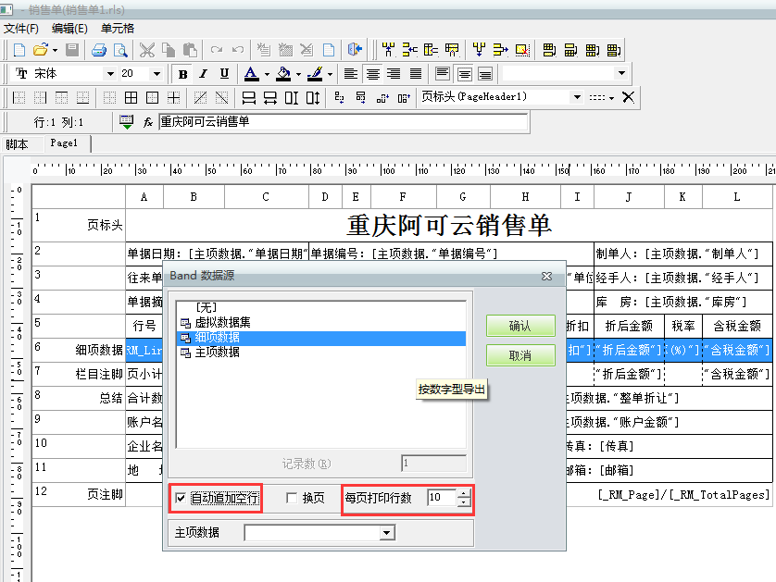Open the font size 20 dropdown
This screenshot has height=582, width=776.
(x=156, y=73)
